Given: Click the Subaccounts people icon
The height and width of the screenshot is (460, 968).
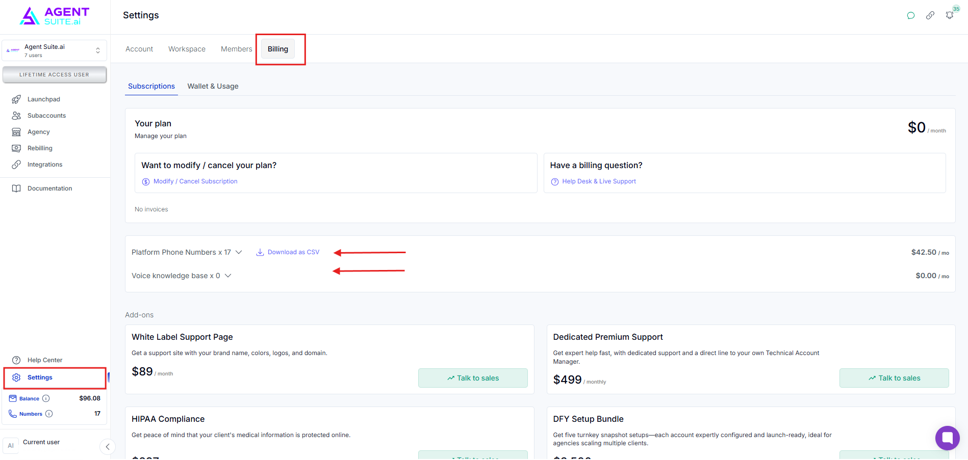Looking at the screenshot, I should pyautogui.click(x=16, y=116).
